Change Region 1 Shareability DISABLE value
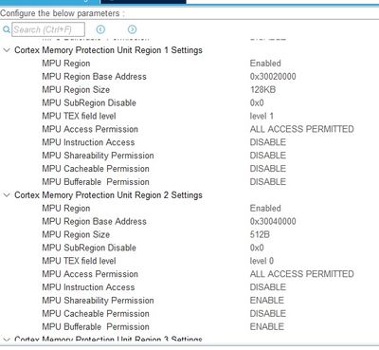The height and width of the screenshot is (350, 379). (x=268, y=156)
